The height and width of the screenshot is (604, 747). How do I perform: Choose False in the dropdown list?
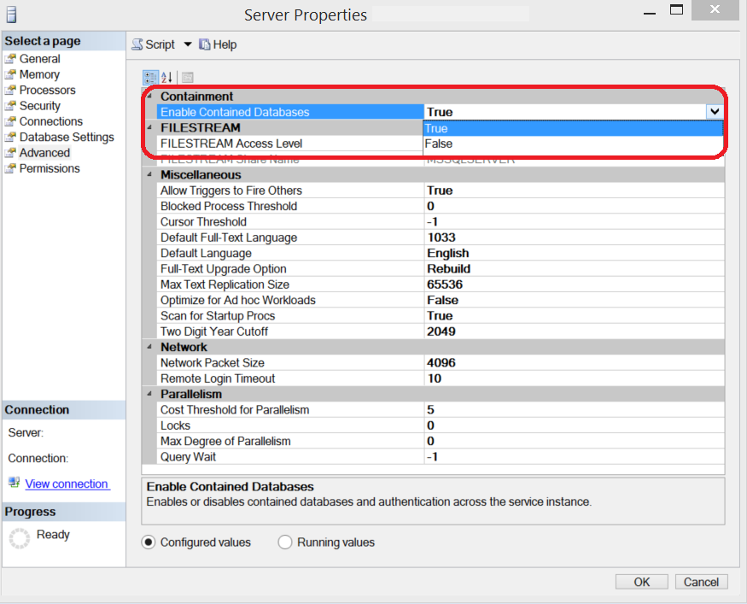(439, 144)
